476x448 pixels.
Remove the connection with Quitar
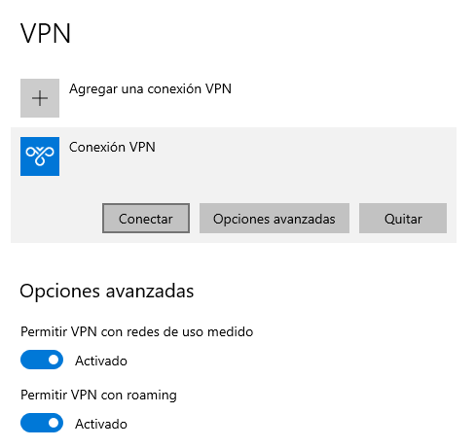(x=403, y=219)
